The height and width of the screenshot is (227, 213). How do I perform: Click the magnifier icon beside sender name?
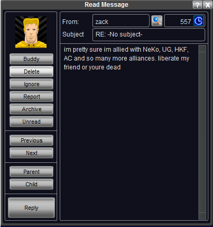click(x=157, y=21)
